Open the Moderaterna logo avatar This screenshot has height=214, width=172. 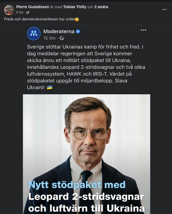[34, 34]
